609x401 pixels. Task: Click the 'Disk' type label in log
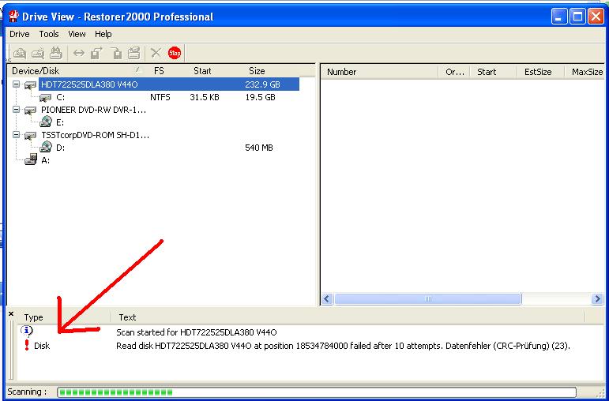pos(42,346)
